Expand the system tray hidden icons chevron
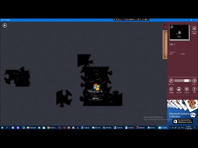Viewport: 198px width, 148px height. 170,128
